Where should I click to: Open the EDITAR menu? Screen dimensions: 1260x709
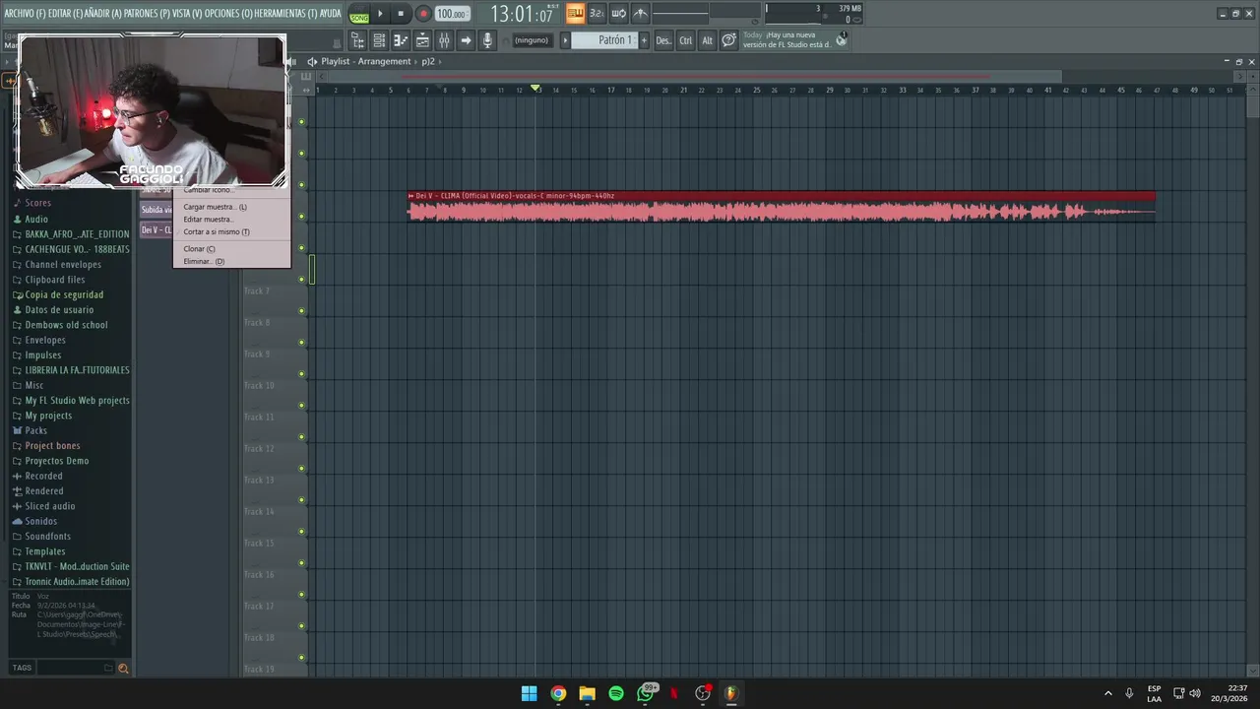pyautogui.click(x=66, y=14)
